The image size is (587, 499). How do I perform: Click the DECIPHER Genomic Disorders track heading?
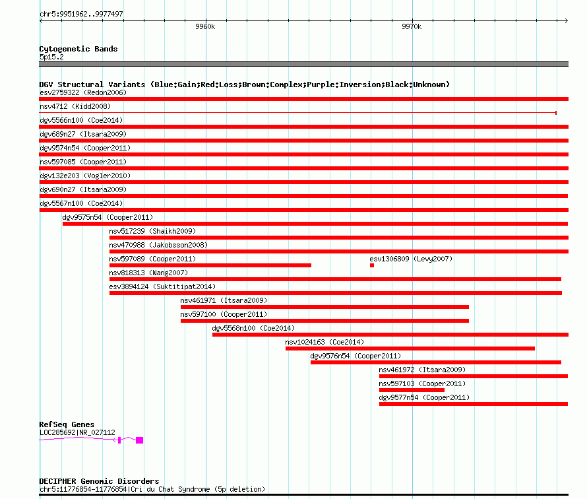pyautogui.click(x=99, y=481)
